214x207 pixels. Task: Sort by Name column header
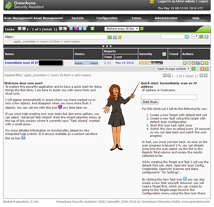(9, 54)
